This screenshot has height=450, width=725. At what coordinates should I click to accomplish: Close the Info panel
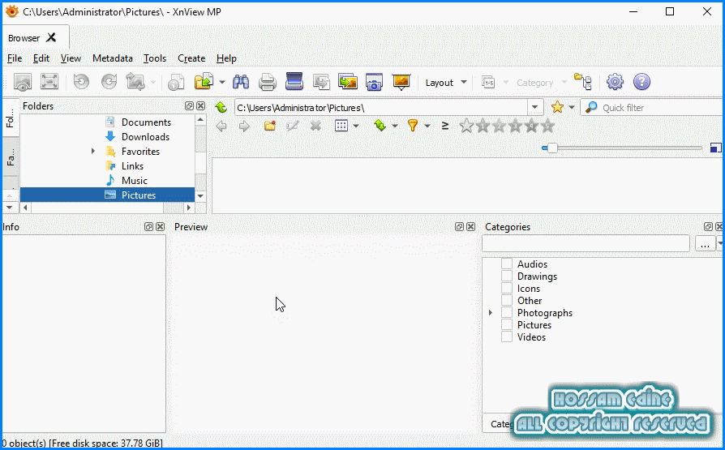pos(160,226)
